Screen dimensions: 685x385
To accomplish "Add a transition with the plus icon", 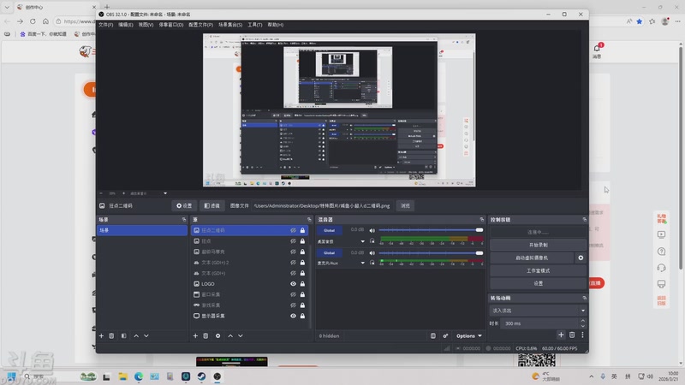I will (x=561, y=335).
